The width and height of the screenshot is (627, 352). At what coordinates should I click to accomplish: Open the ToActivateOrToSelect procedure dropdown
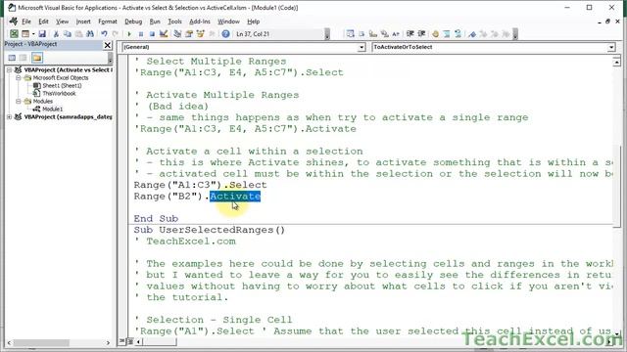click(611, 47)
